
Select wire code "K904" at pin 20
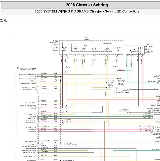pyautogui.click(x=56, y=116)
